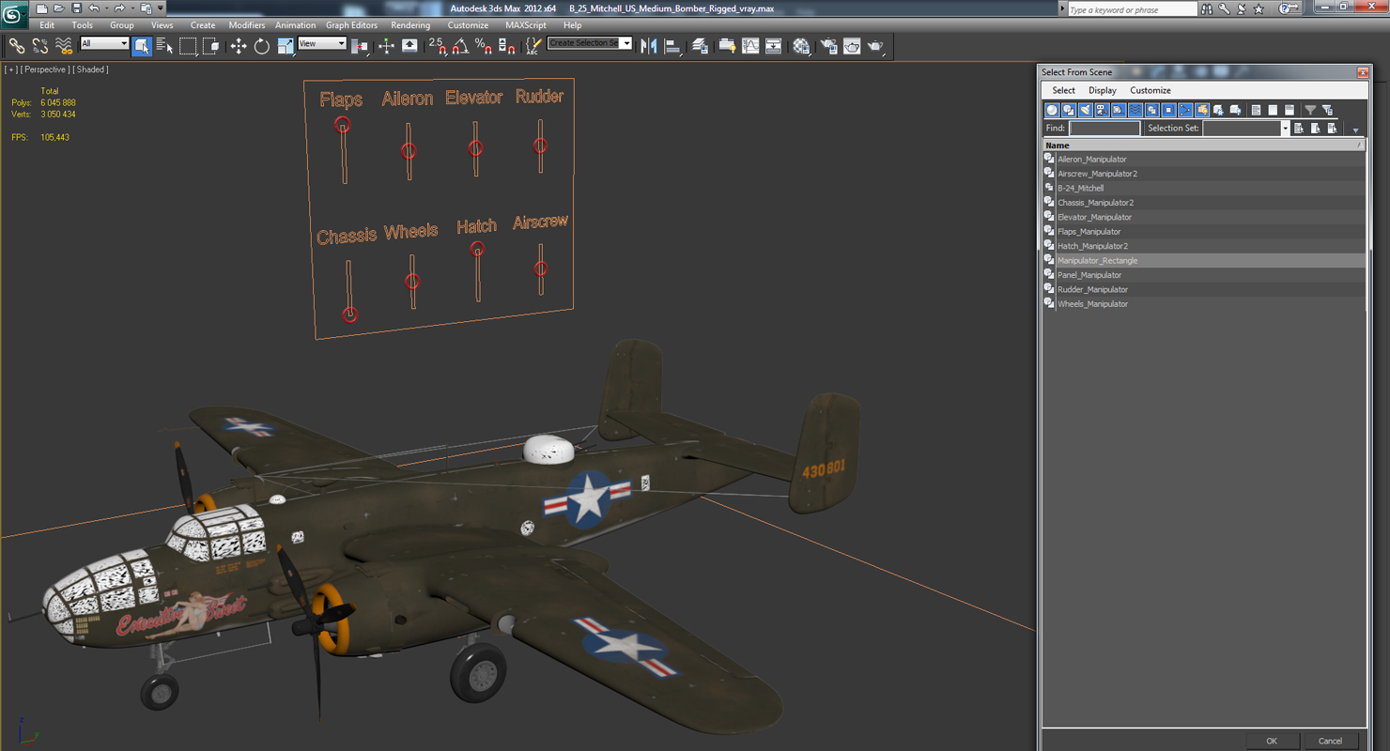The image size is (1390, 751).
Task: Click the Select All icon in Select From Scene
Action: (x=1299, y=128)
